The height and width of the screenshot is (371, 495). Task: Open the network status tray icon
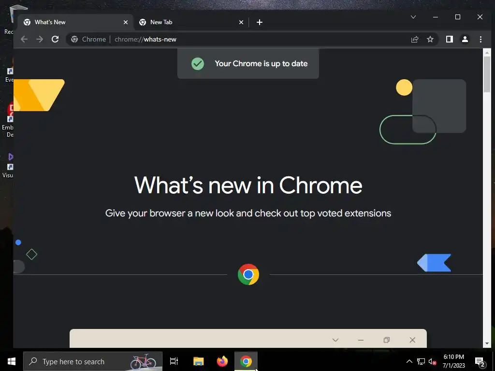421,361
